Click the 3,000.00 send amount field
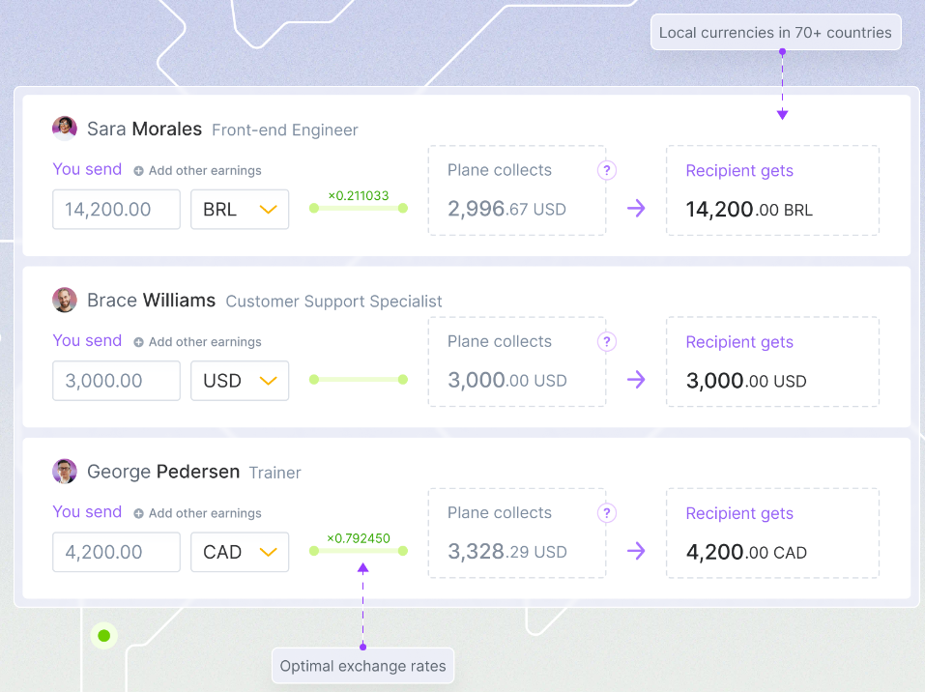This screenshot has height=692, width=925. pos(116,381)
